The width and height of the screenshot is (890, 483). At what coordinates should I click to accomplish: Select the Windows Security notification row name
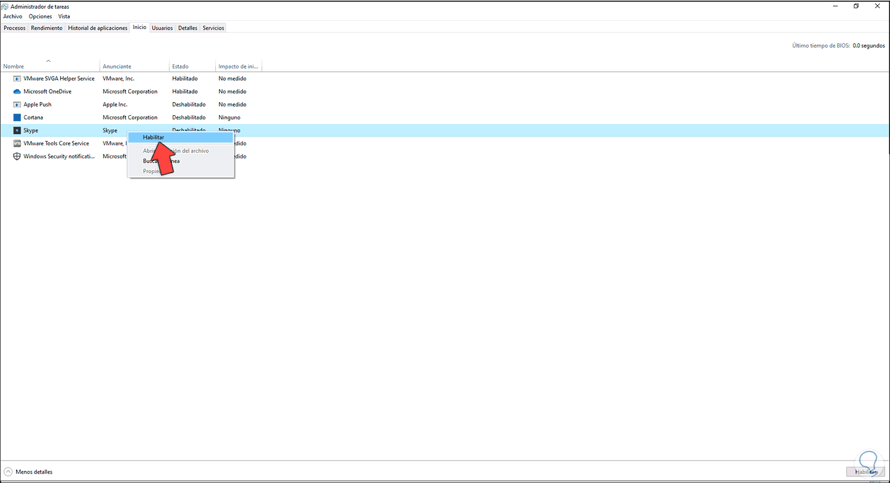(59, 157)
